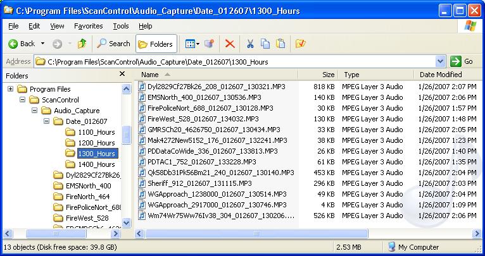Click MP3 icon of PDDataCoWide_336 file
The height and width of the screenshot is (256, 485).
tap(142, 151)
